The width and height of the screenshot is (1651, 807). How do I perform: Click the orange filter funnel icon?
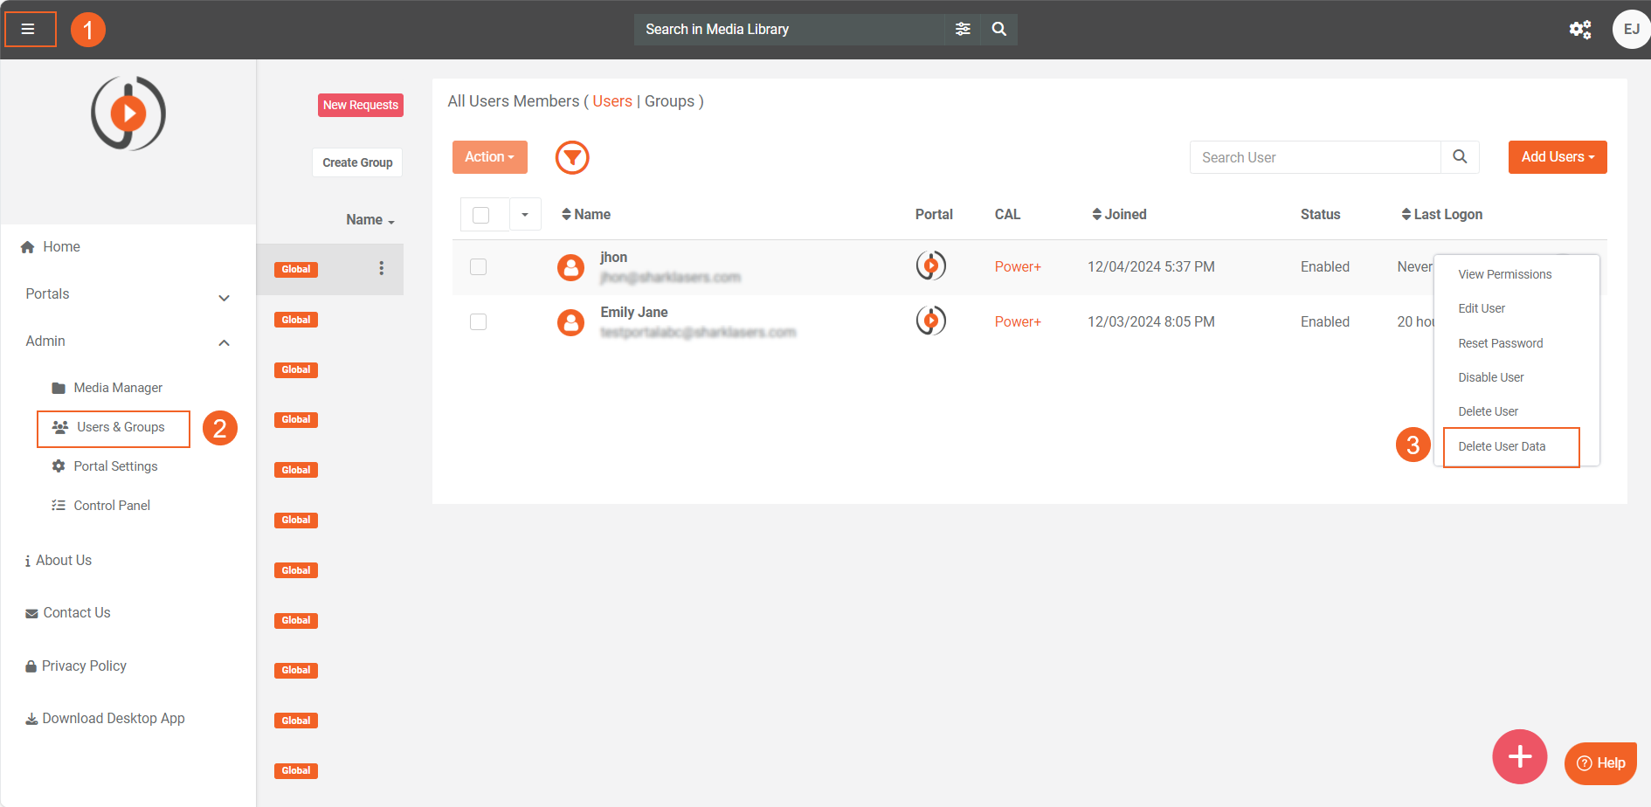(x=572, y=157)
